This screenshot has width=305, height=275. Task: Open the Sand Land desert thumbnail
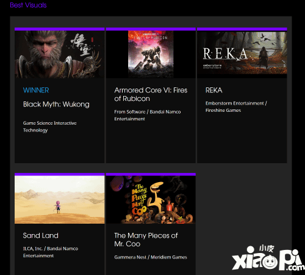click(x=60, y=200)
